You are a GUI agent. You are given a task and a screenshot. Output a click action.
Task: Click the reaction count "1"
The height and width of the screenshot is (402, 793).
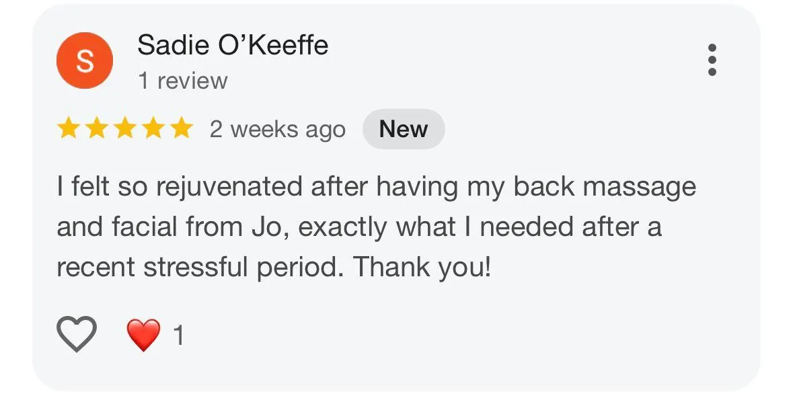pyautogui.click(x=178, y=335)
